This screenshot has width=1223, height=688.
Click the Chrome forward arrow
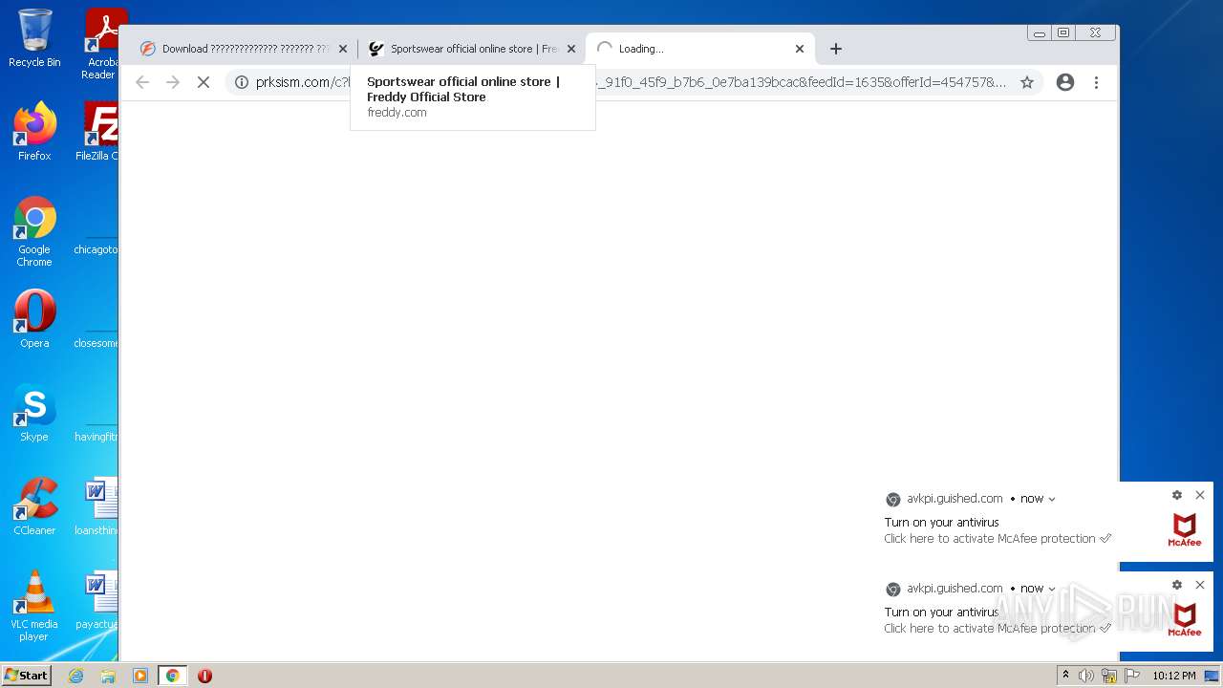(173, 82)
